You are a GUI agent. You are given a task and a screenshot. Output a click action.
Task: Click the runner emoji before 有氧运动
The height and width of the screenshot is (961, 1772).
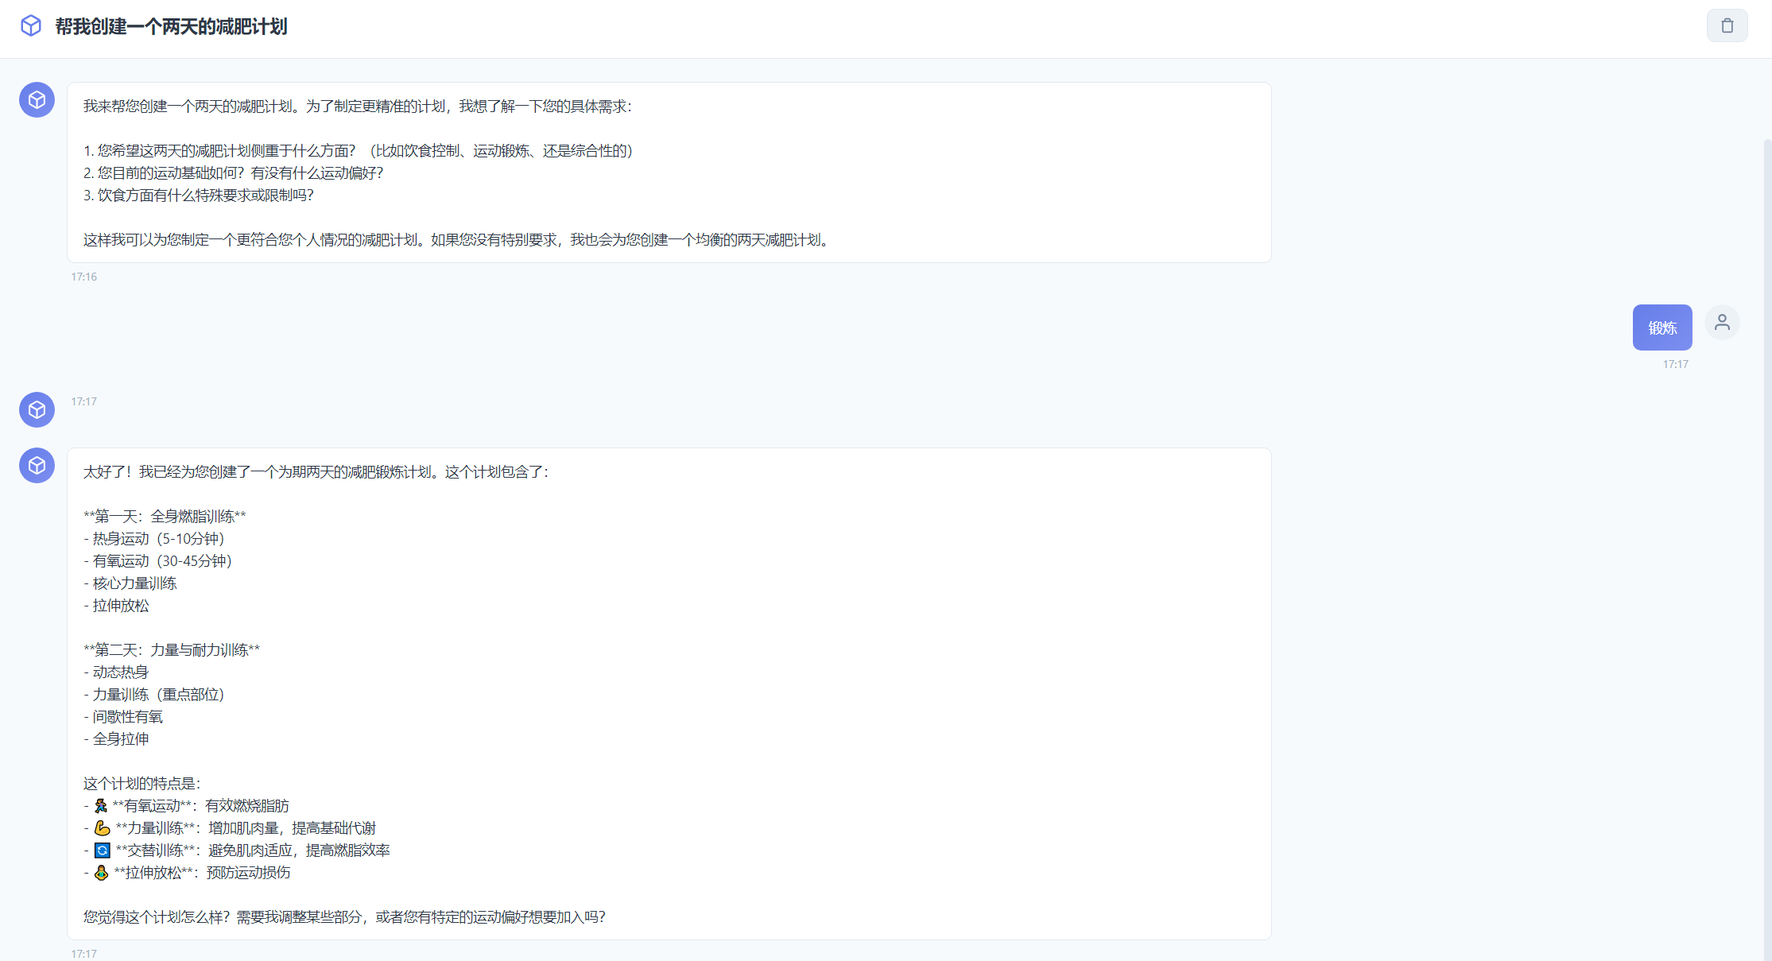click(101, 806)
